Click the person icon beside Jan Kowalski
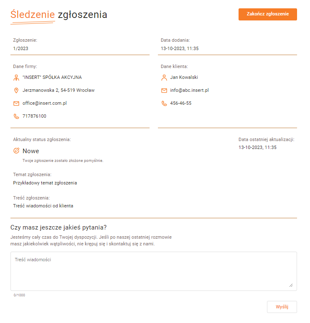Screen dimensions: 310x323 164,78
